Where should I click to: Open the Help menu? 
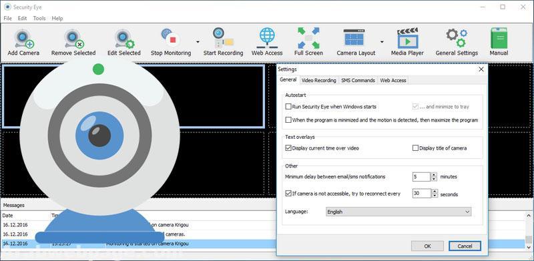point(57,19)
